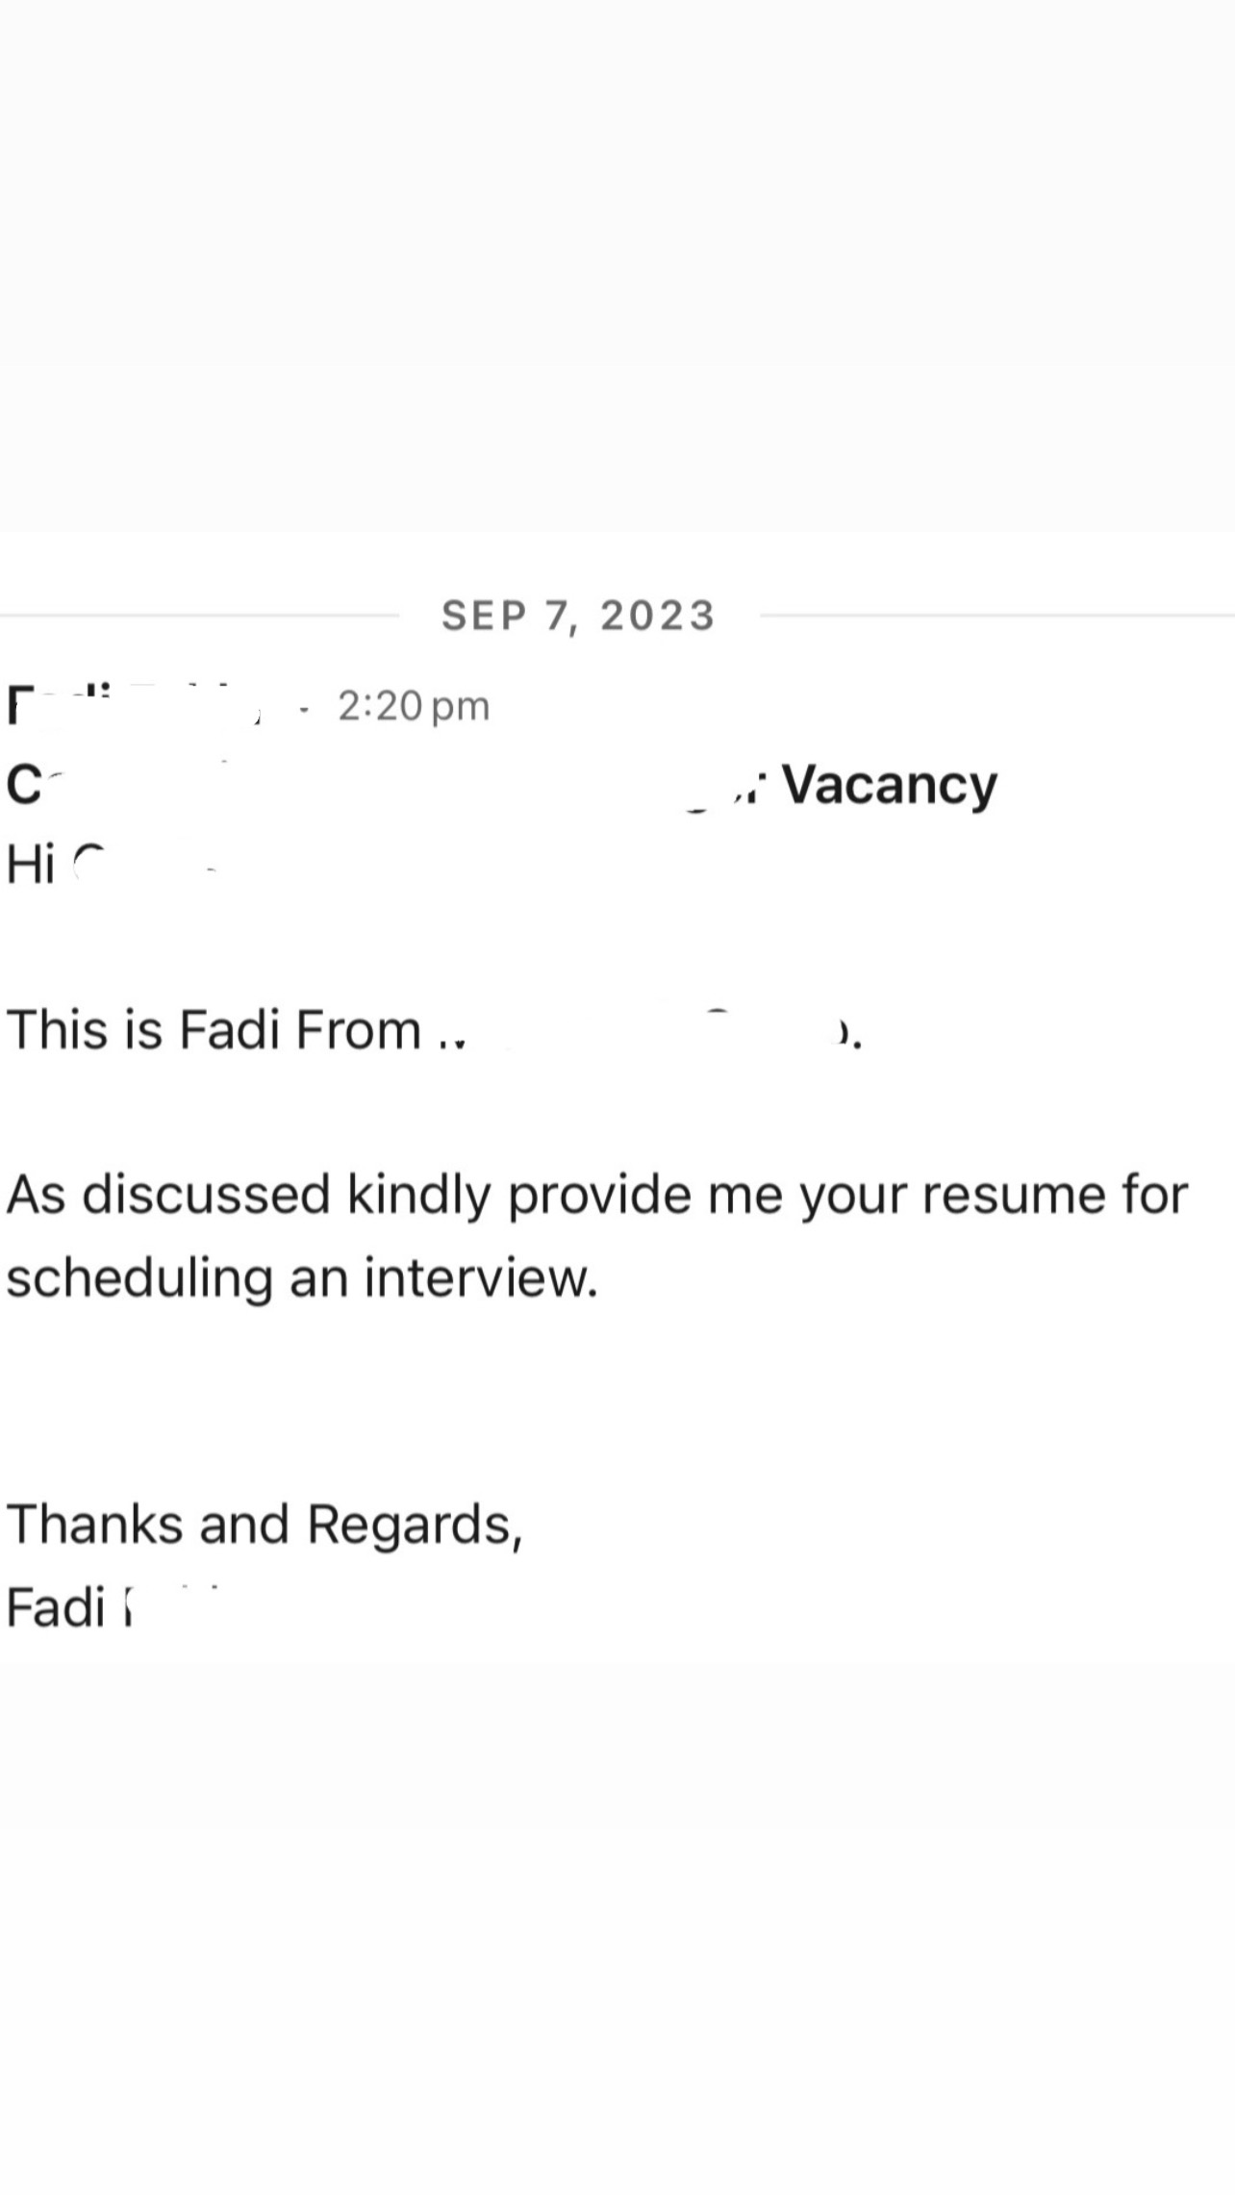Select the word provide in message body
This screenshot has height=2195, width=1235.
599,1196
